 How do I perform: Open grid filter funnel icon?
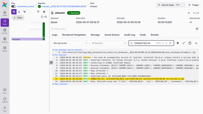click(x=38, y=12)
